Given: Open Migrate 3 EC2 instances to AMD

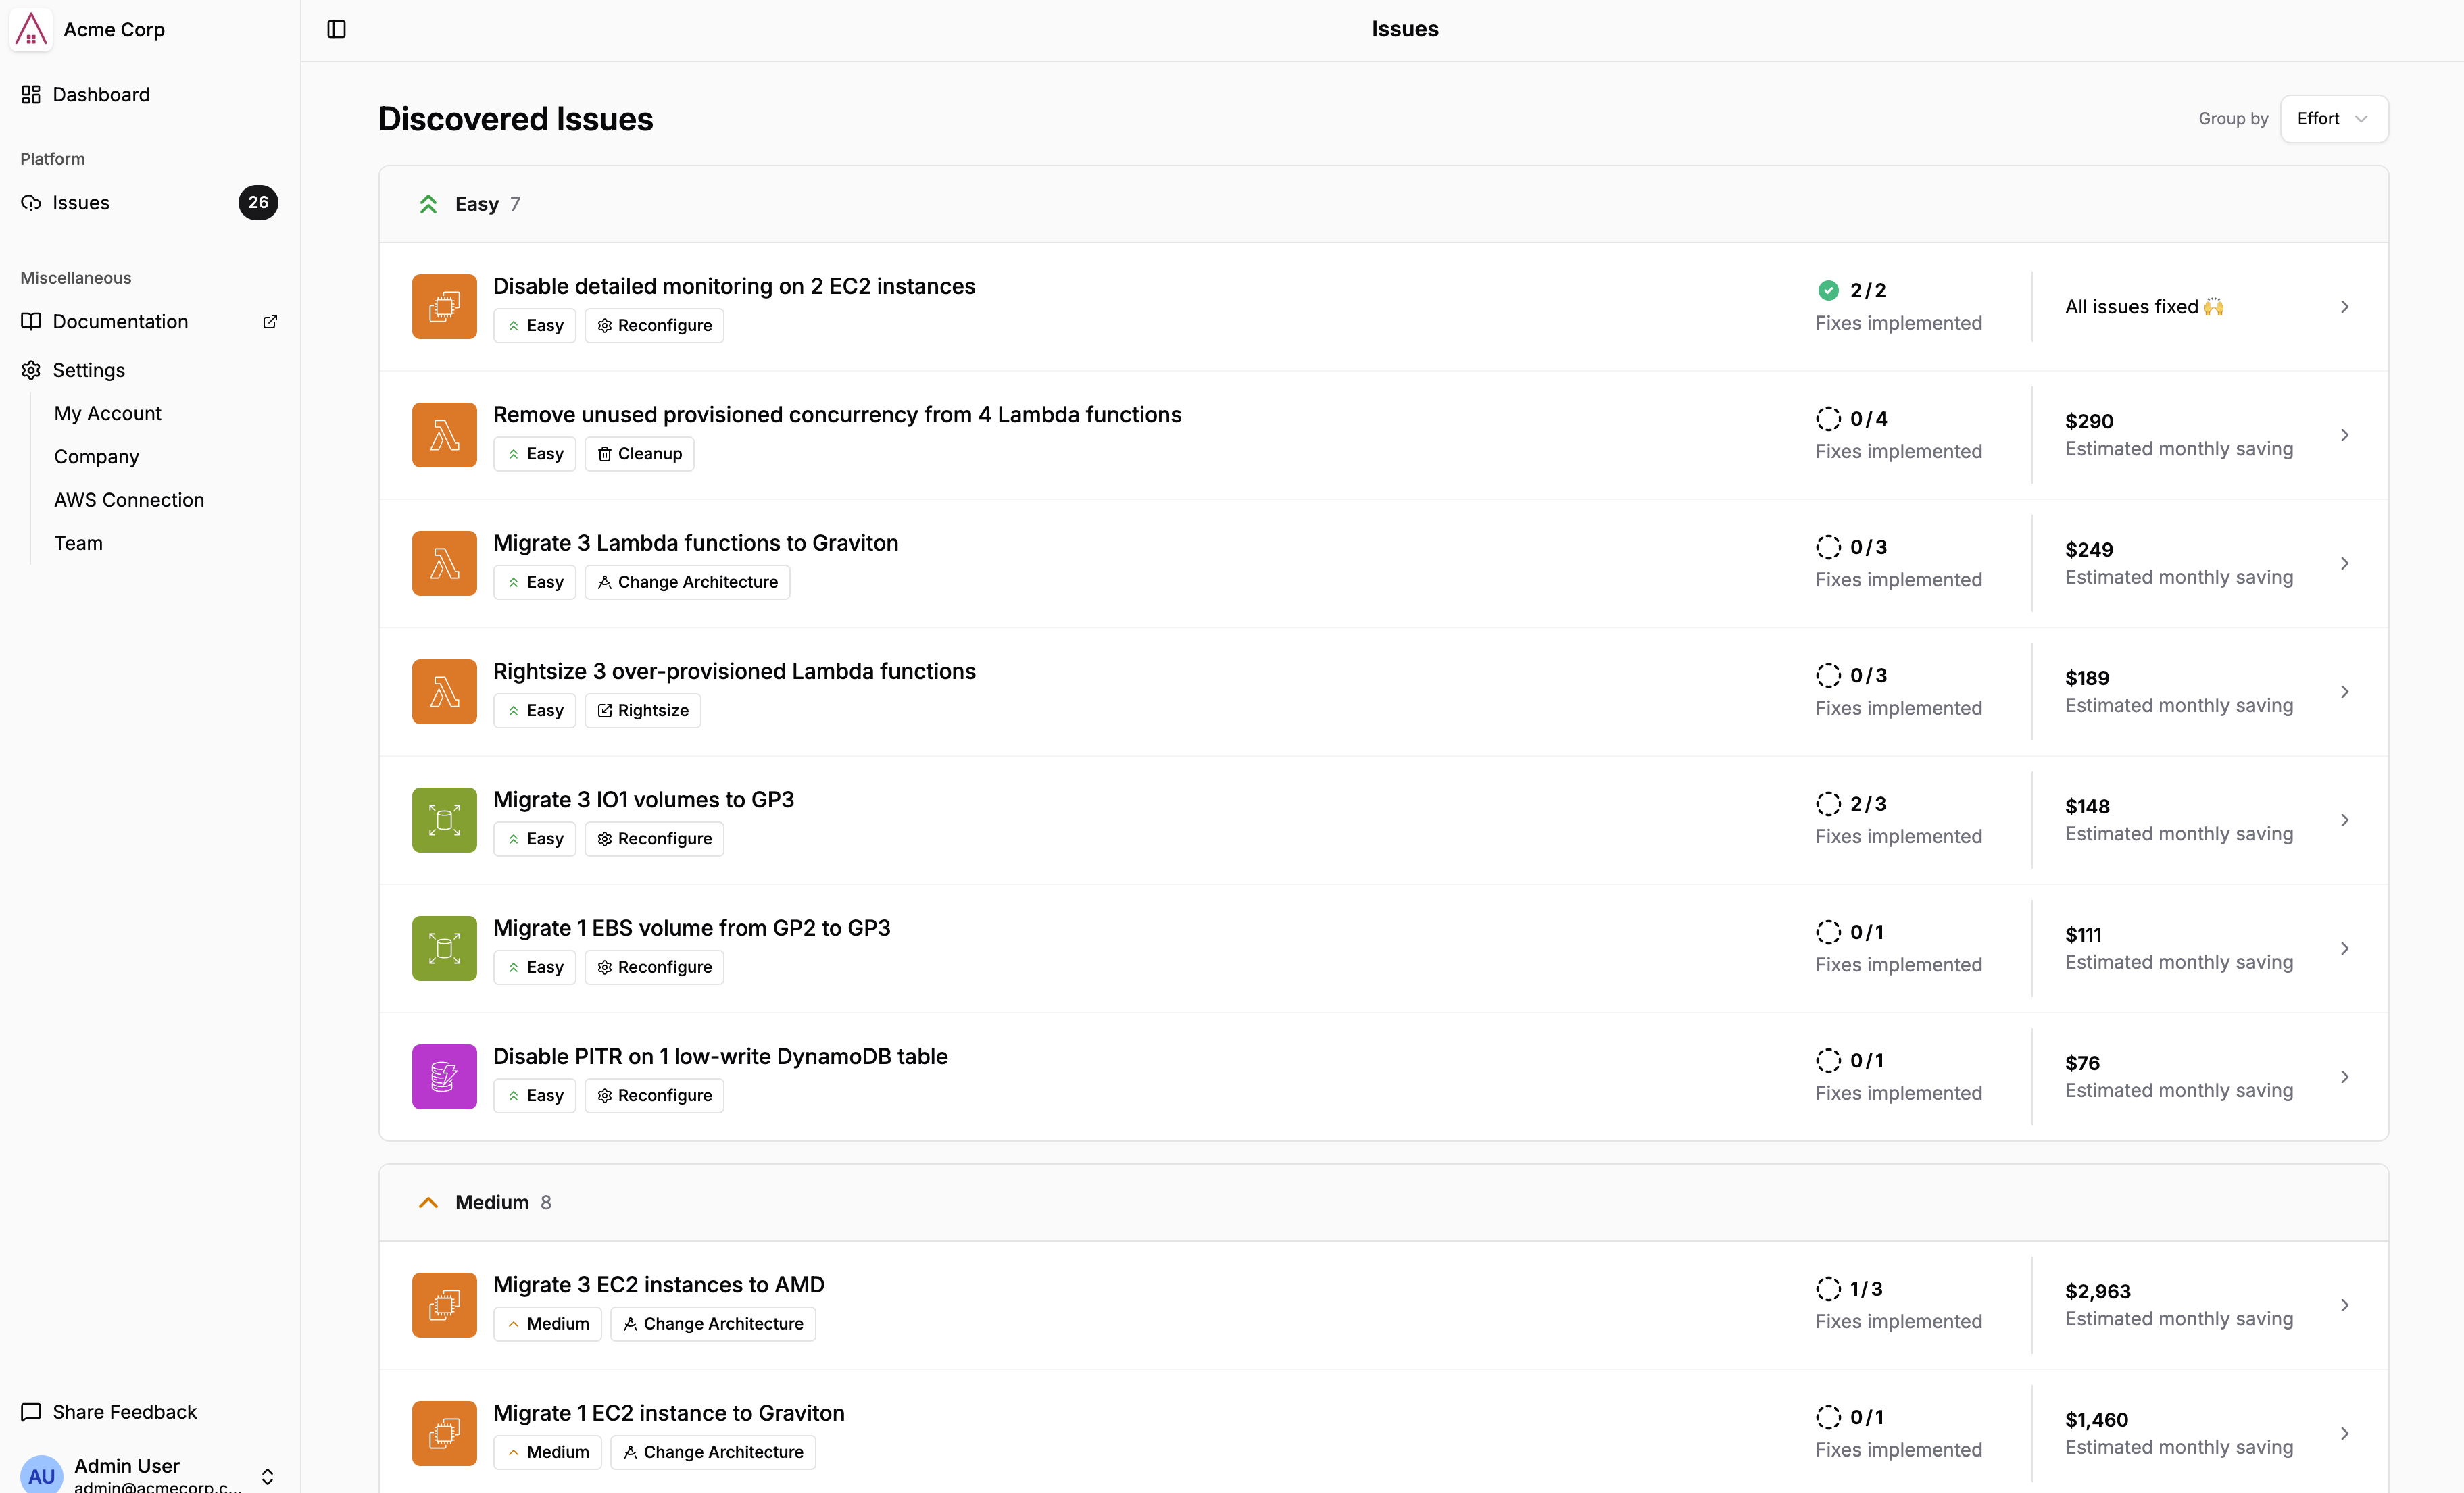Looking at the screenshot, I should [x=658, y=1285].
